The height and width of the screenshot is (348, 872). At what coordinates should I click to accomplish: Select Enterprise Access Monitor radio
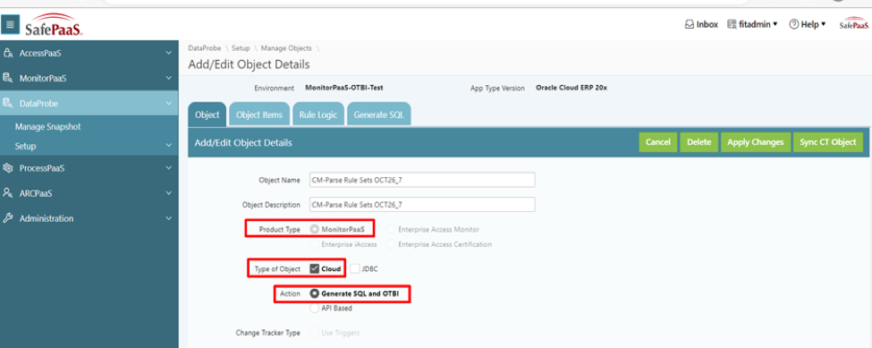[392, 230]
